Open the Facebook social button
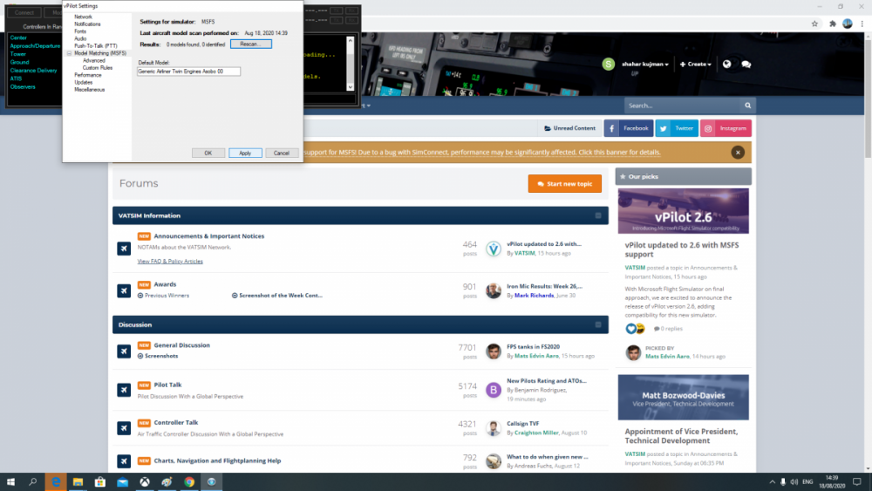 pos(628,128)
